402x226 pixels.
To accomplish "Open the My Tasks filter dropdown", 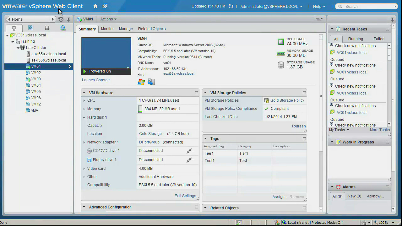I will (339, 130).
